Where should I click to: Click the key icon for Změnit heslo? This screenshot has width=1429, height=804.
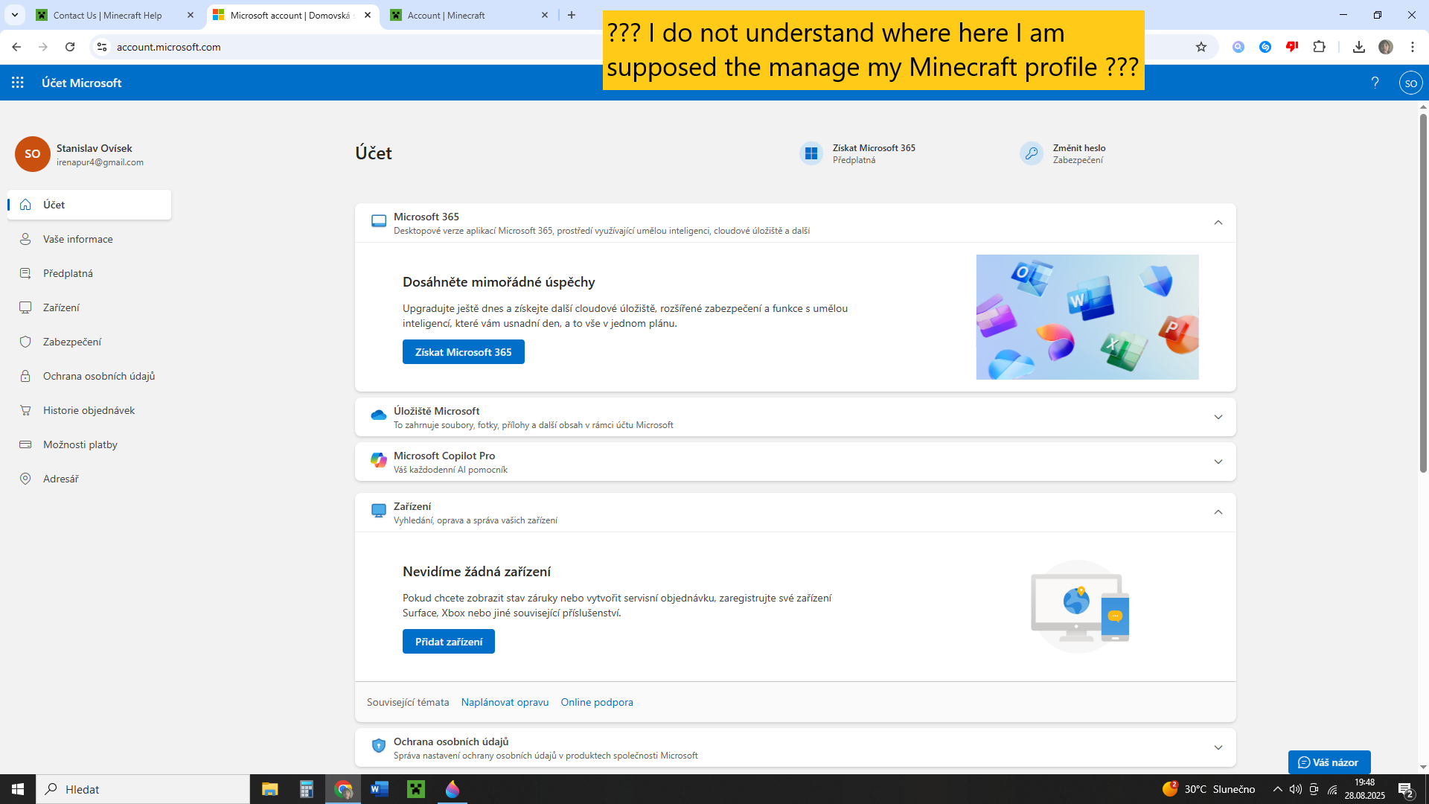coord(1032,153)
